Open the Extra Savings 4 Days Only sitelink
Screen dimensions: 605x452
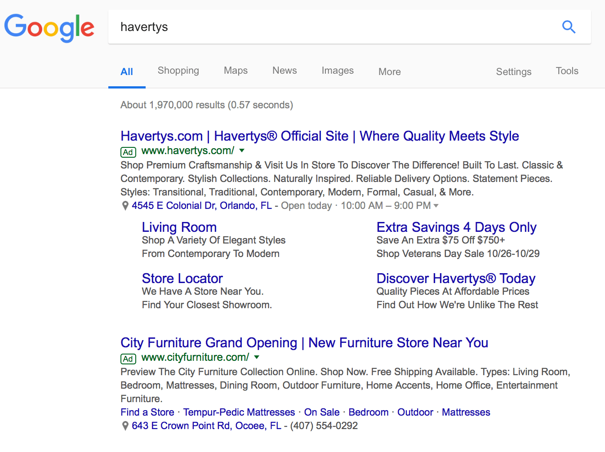(457, 227)
